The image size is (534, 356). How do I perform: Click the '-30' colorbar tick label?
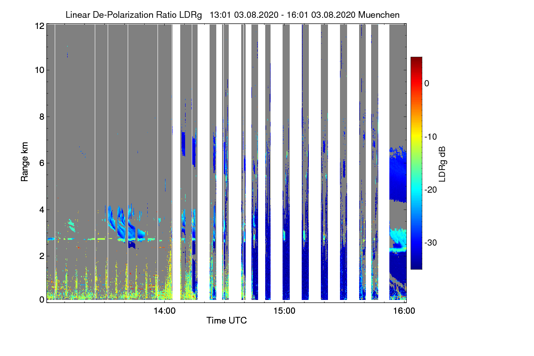click(x=431, y=243)
